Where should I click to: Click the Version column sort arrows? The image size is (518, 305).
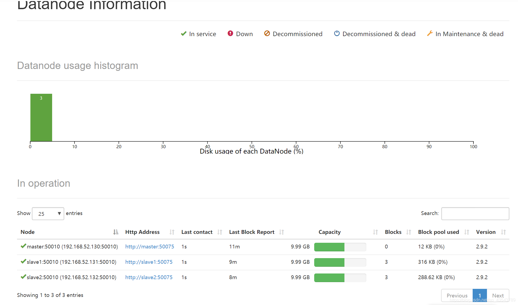[x=503, y=232]
